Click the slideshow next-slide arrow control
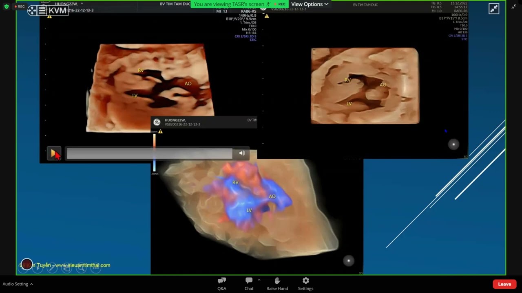This screenshot has height=293, width=522. (38, 267)
